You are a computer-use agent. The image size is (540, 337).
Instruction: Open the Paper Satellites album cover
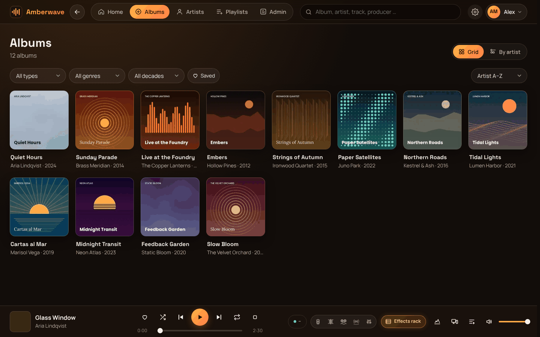[367, 120]
